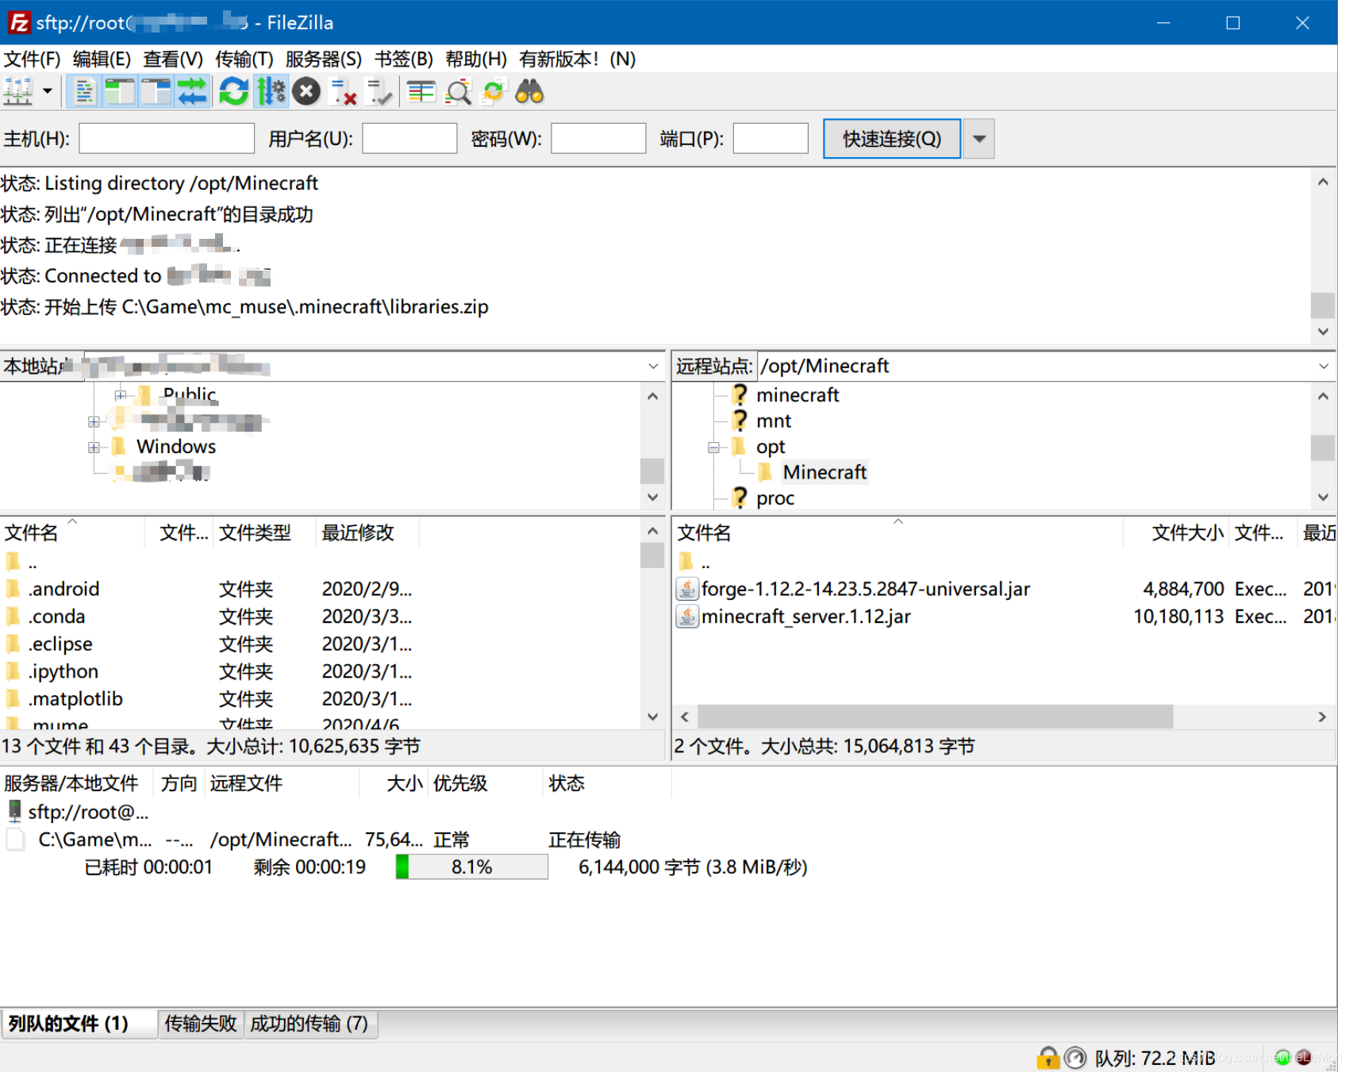Image resolution: width=1349 pixels, height=1072 pixels.
Task: Open directory listing filters dialog
Action: 421,92
